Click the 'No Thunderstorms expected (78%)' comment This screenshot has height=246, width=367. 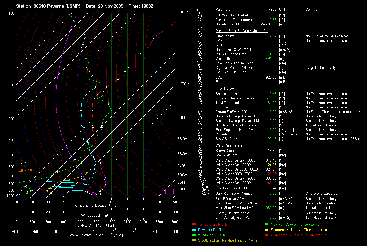(332, 139)
